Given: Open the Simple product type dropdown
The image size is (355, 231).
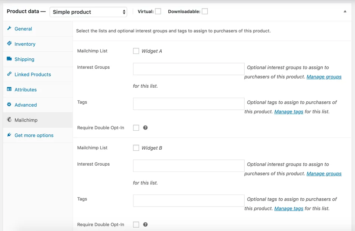Looking at the screenshot, I should (x=88, y=12).
